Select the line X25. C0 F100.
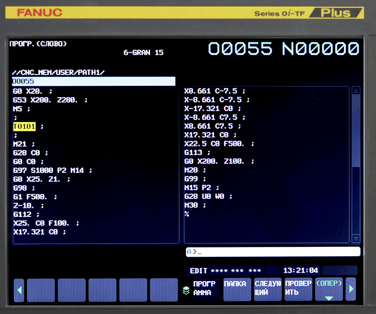The height and width of the screenshot is (314, 376). (x=46, y=223)
